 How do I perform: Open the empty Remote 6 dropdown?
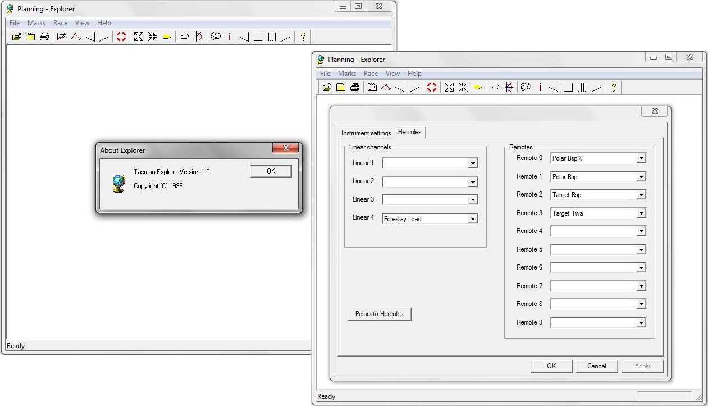pos(641,268)
